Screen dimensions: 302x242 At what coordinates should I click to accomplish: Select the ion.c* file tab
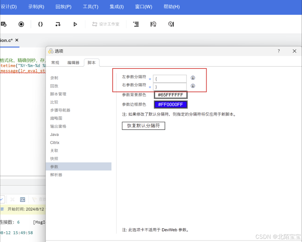6,40
